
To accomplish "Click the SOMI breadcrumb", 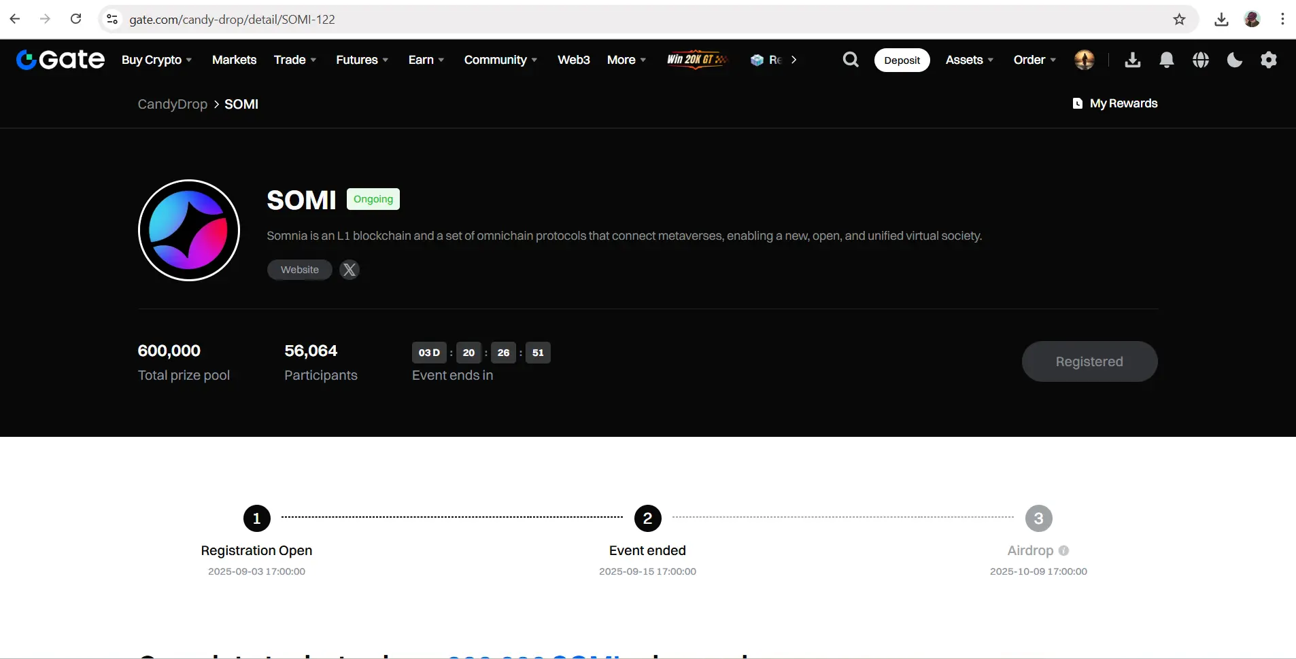I will pyautogui.click(x=241, y=104).
